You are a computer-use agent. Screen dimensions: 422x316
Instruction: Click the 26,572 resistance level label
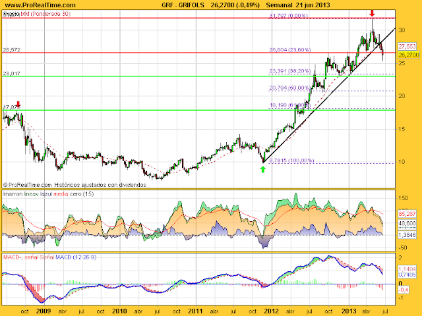[x=12, y=50]
